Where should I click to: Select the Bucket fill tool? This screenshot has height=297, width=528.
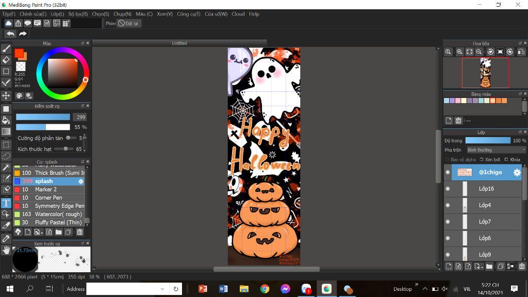coord(6,120)
